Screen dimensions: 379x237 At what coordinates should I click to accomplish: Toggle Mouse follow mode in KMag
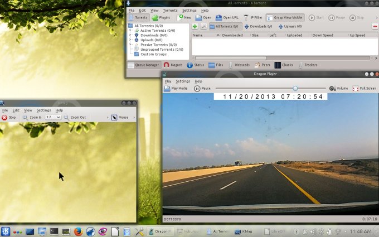(x=120, y=118)
